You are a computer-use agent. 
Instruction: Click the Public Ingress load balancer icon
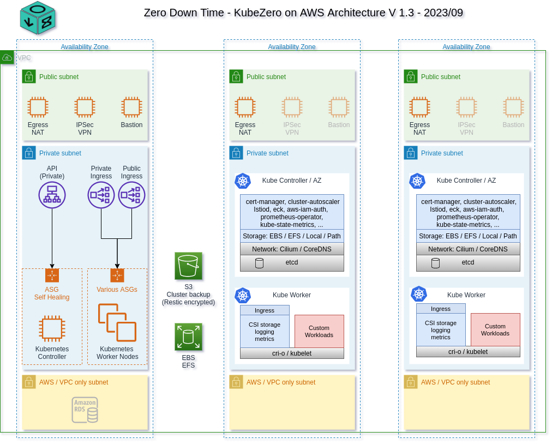(x=131, y=195)
